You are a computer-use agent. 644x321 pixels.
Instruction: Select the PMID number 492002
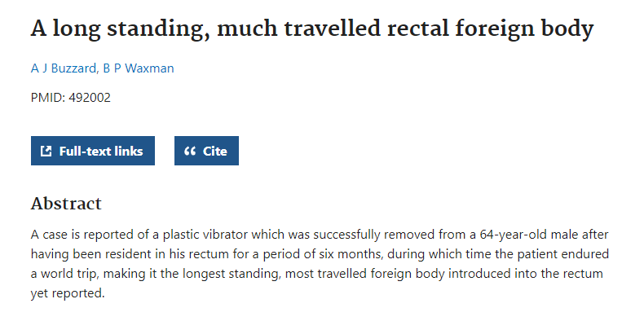[x=90, y=98]
